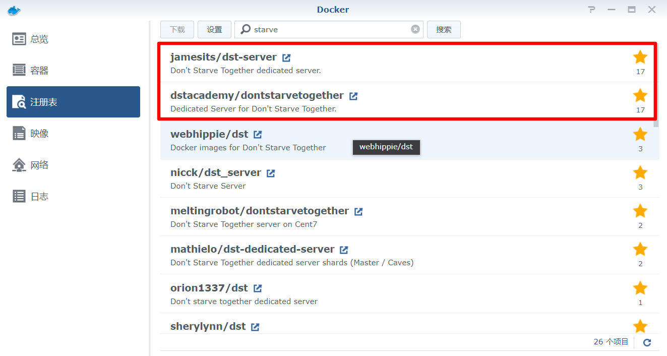Click the star icon for dstacademy/dontstarvetogether
Image resolution: width=667 pixels, height=356 pixels.
click(x=640, y=95)
